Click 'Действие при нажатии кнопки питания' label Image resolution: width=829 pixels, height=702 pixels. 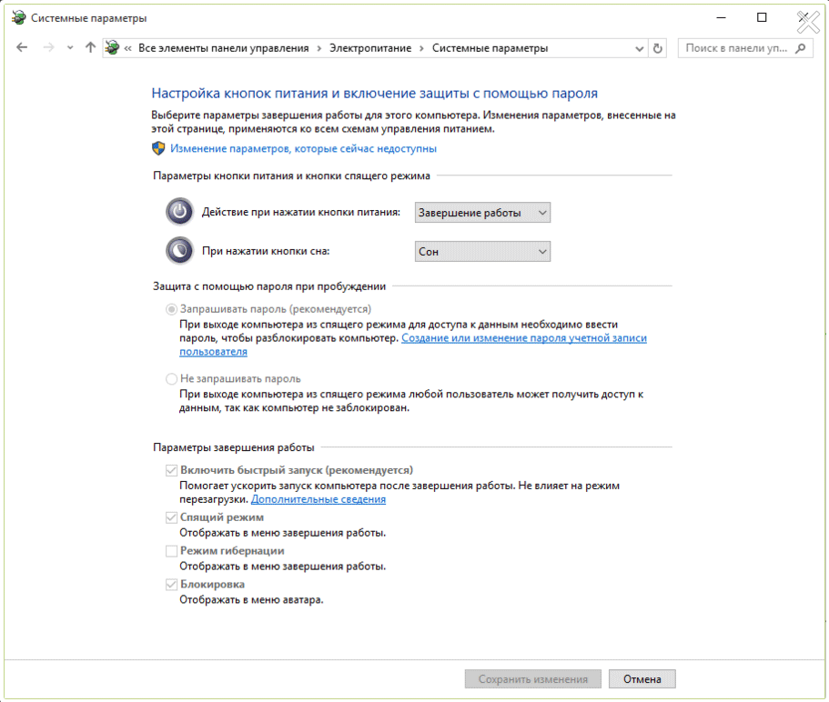coord(301,213)
